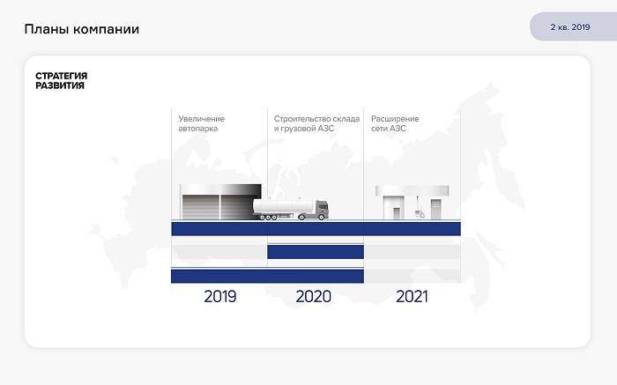617x385 pixels.
Task: Click the '2 кв. 2019' date badge
Action: click(x=569, y=27)
